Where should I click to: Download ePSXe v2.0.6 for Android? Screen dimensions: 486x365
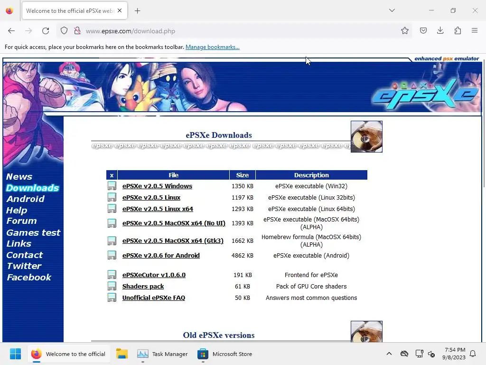[x=161, y=255]
